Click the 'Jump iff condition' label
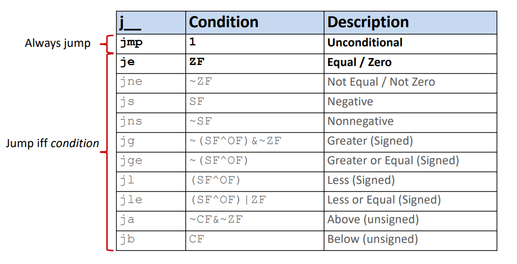The height and width of the screenshot is (264, 517). (52, 143)
